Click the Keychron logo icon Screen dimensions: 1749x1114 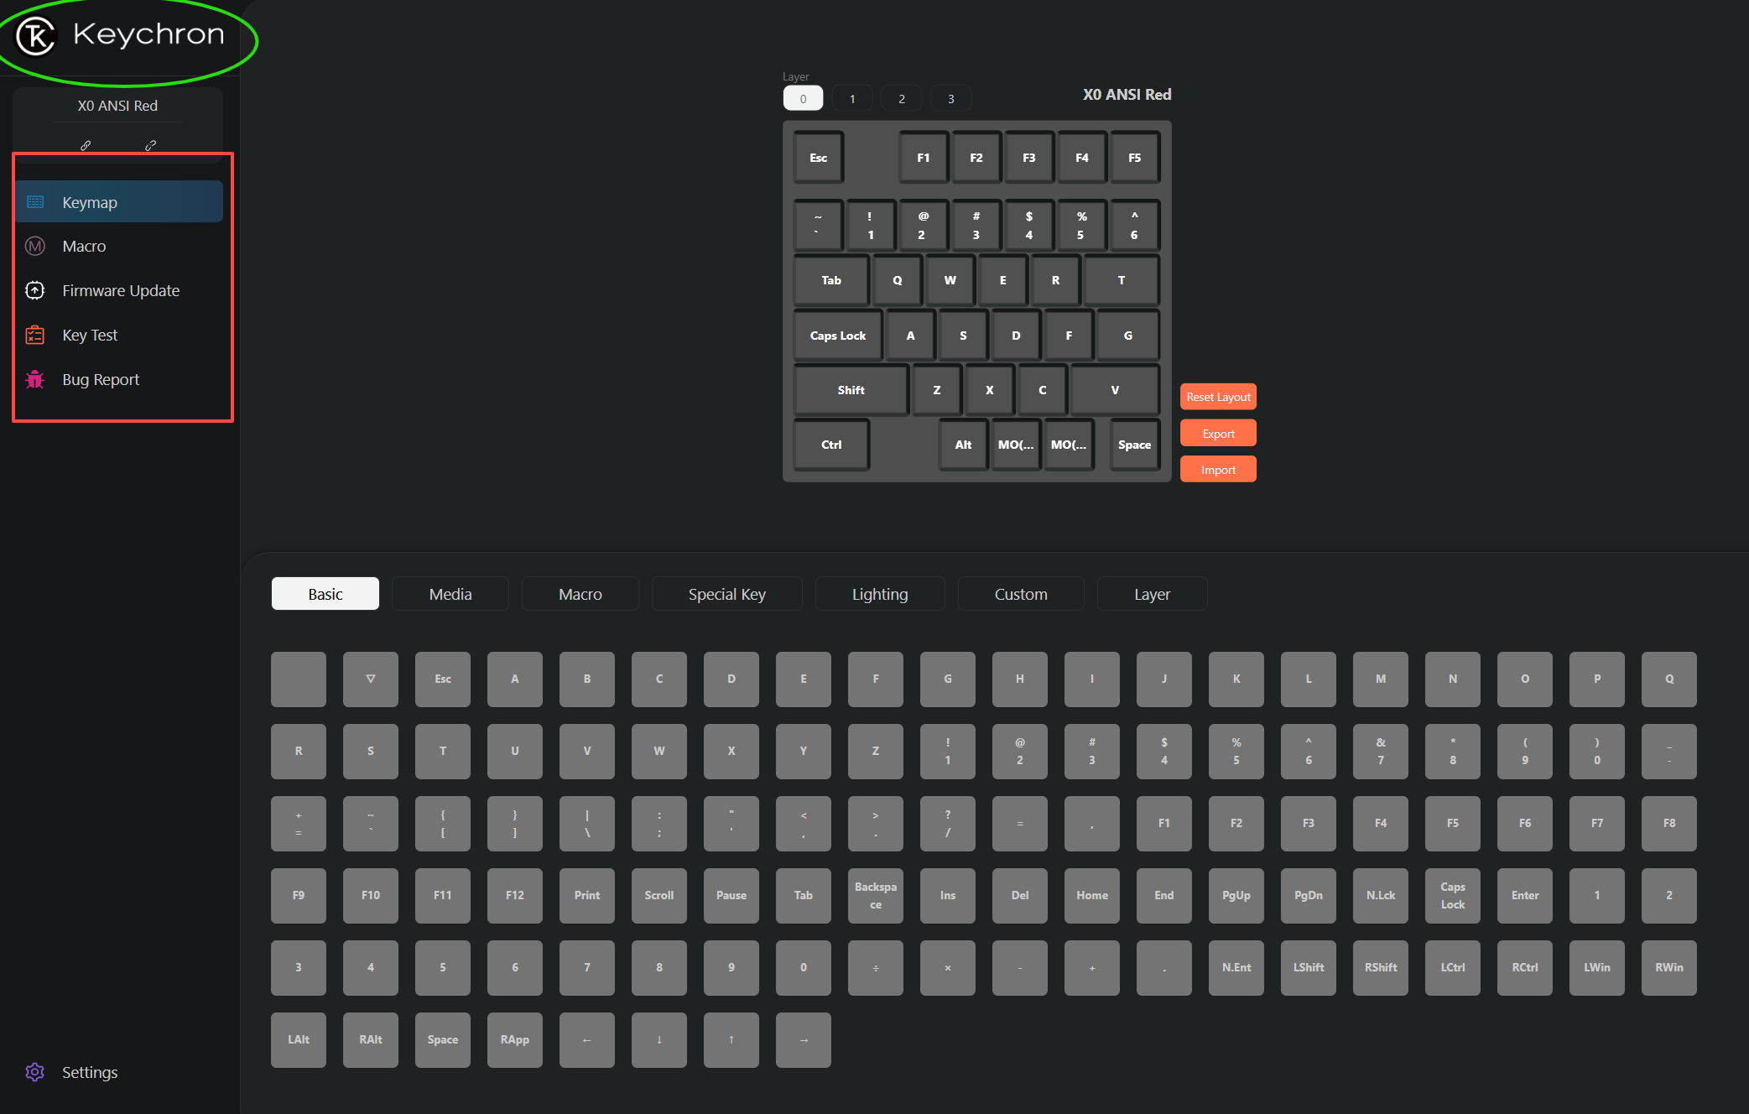coord(36,36)
